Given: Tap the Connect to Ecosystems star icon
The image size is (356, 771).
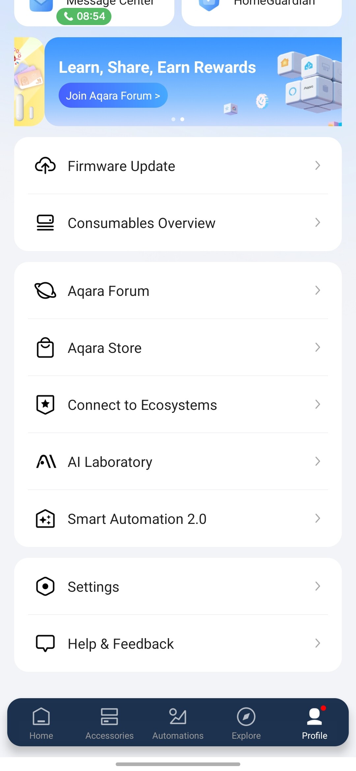Looking at the screenshot, I should 45,405.
